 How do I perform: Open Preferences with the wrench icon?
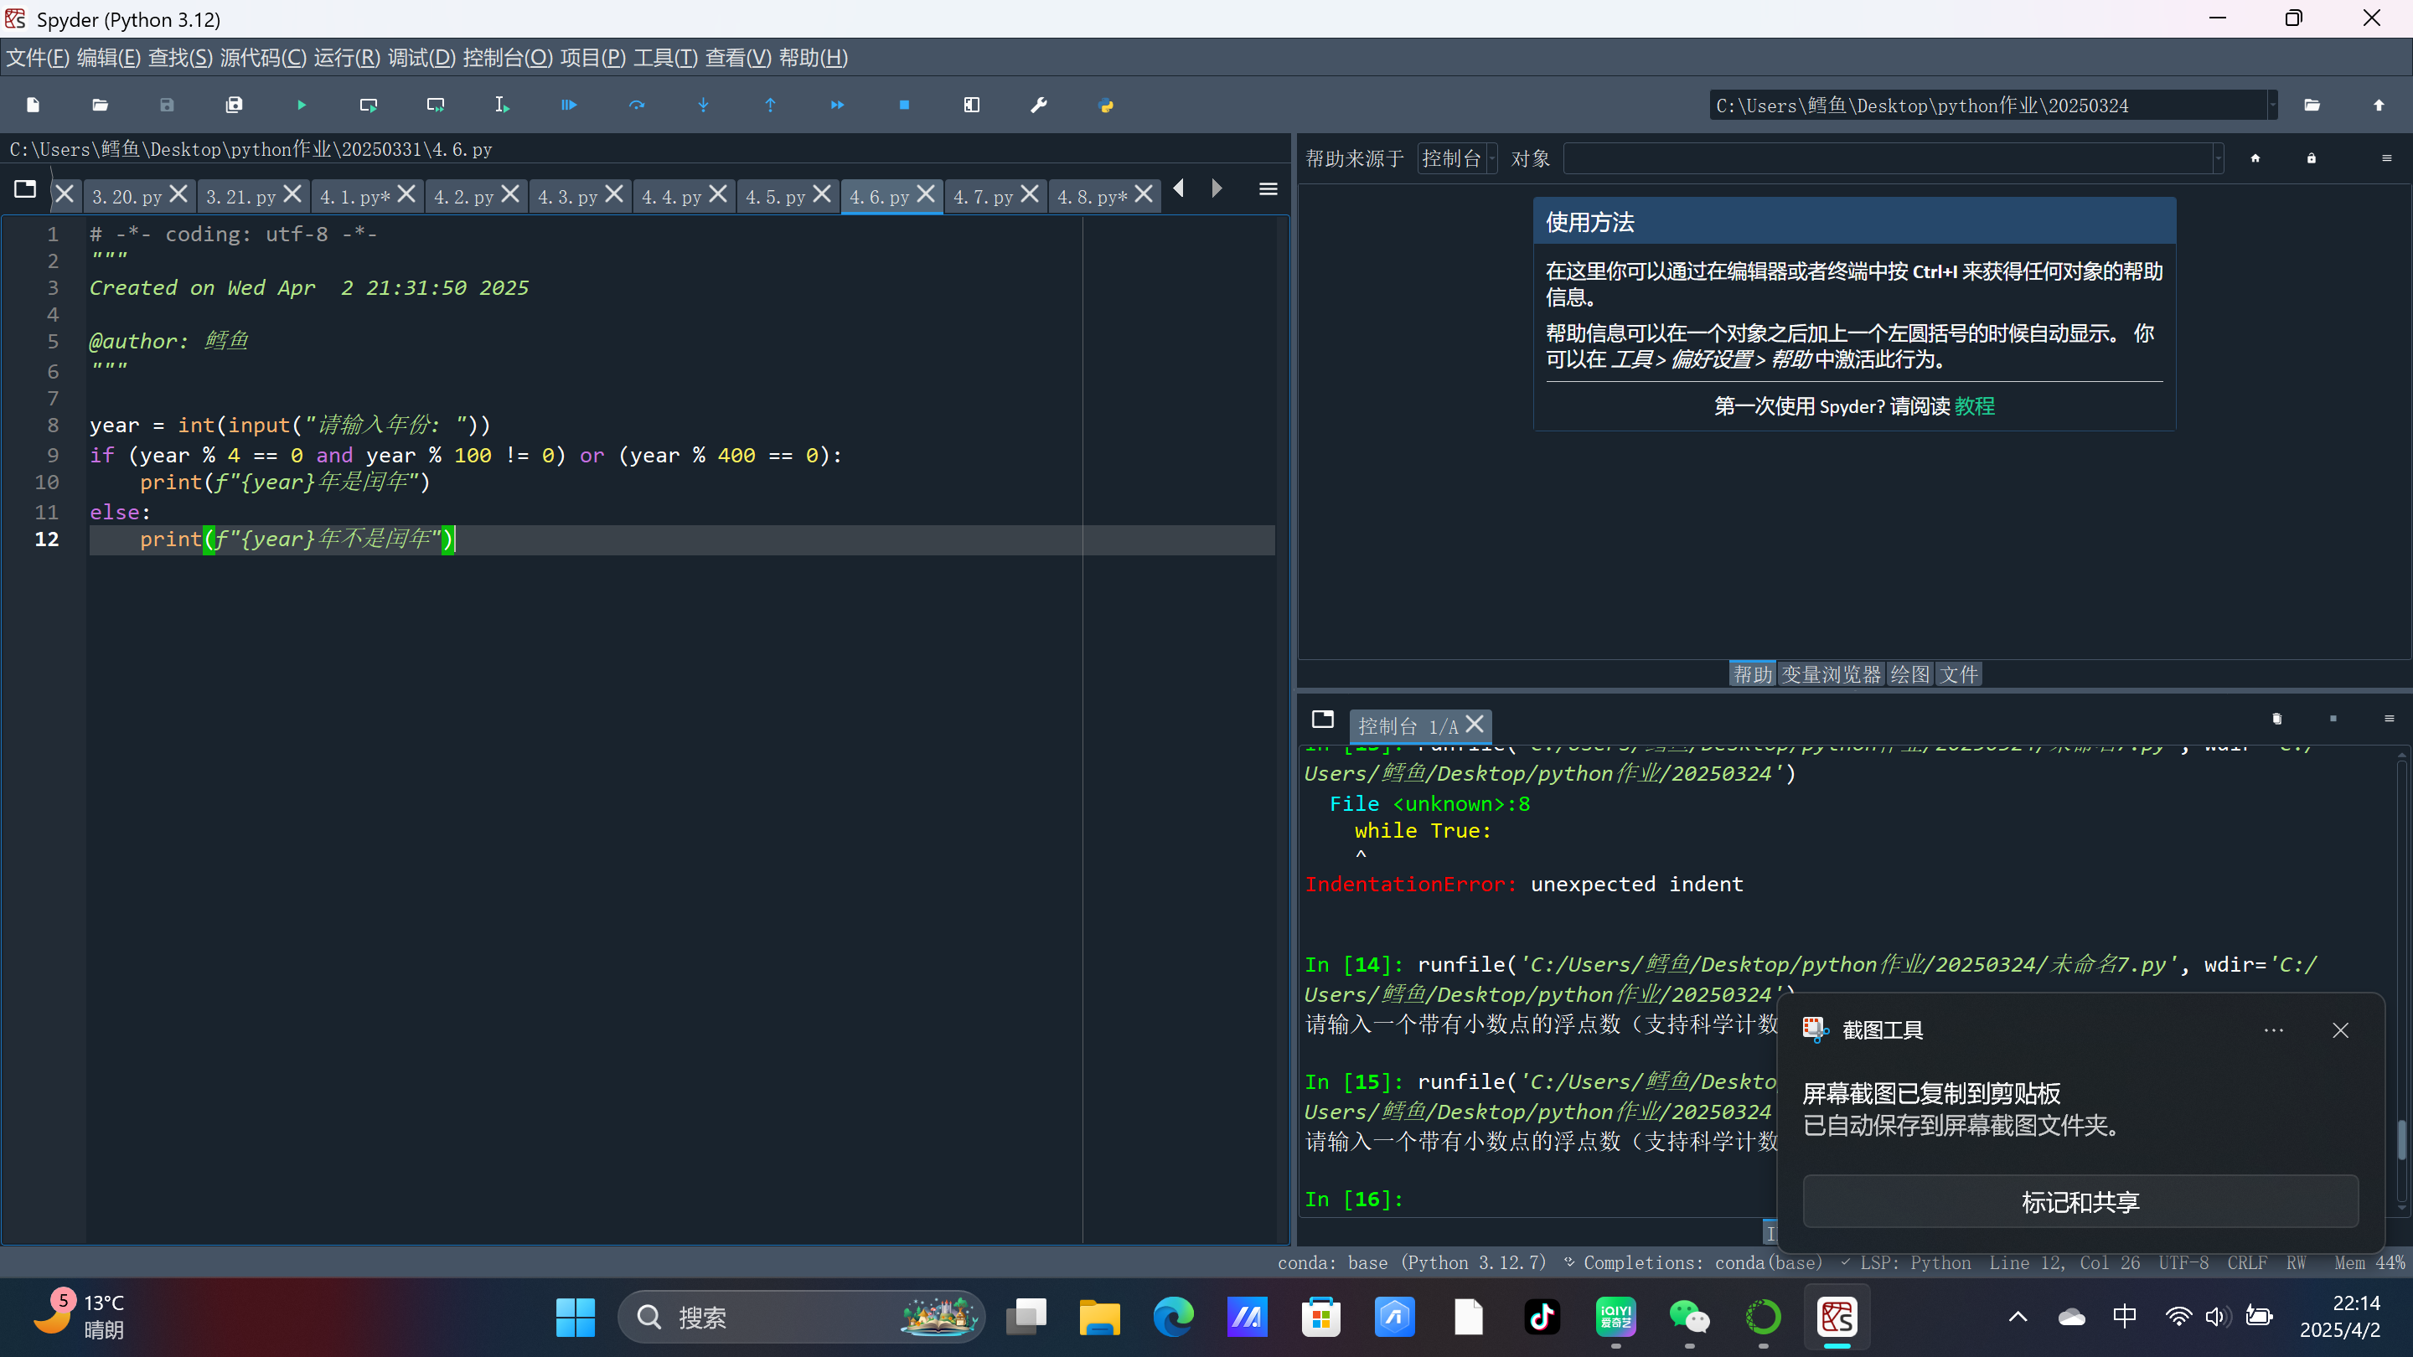[1039, 105]
